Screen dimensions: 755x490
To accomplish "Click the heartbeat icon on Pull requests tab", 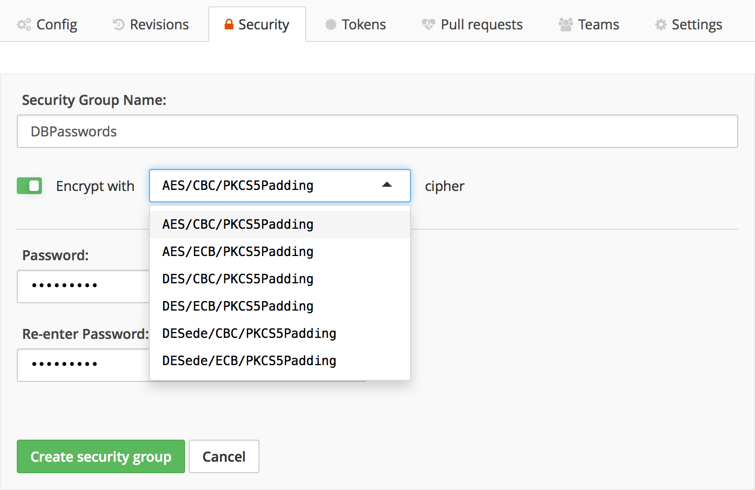I will pos(428,25).
